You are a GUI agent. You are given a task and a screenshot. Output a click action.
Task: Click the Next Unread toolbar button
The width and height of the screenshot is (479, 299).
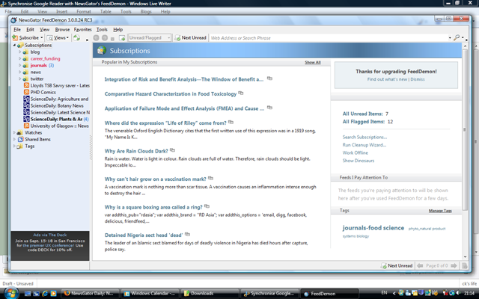coord(190,38)
